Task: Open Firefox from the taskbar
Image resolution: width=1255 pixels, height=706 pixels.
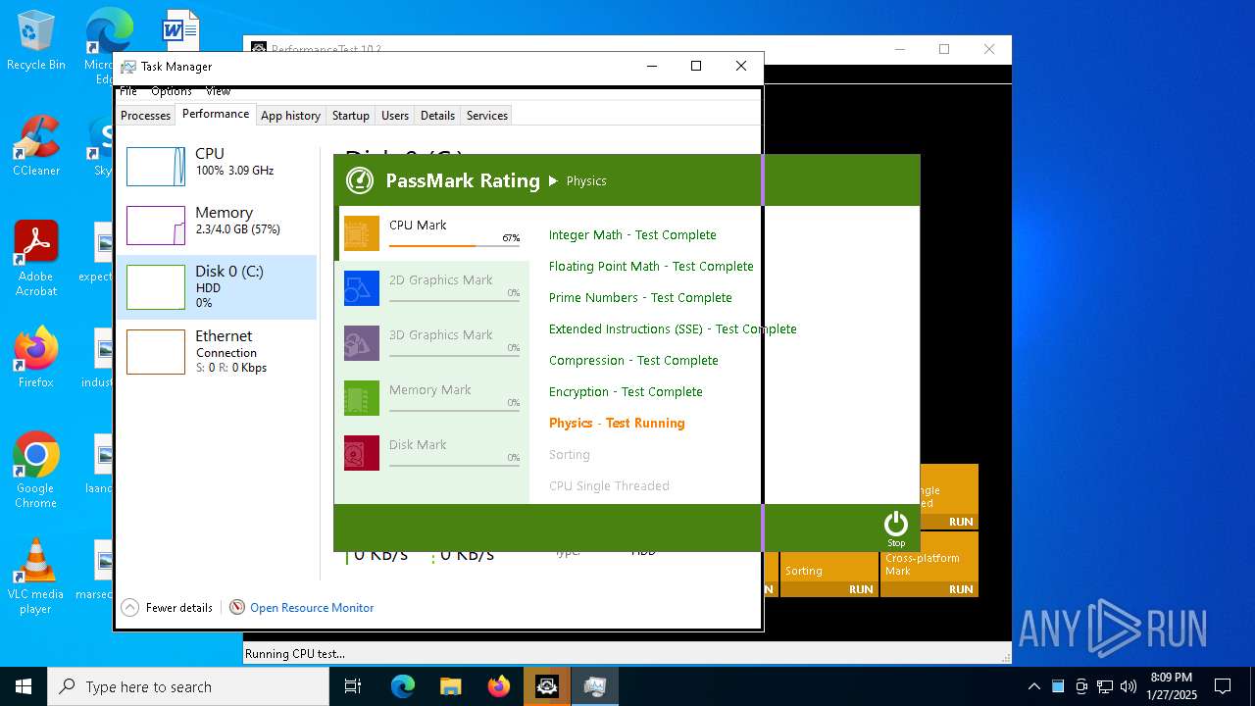Action: pos(498,686)
